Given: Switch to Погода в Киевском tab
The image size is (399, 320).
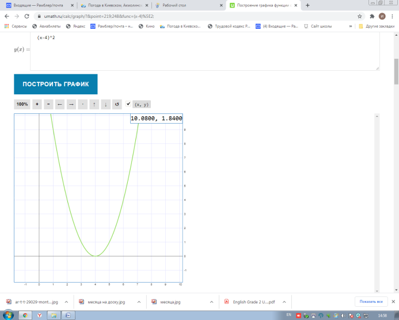Looking at the screenshot, I should [115, 5].
